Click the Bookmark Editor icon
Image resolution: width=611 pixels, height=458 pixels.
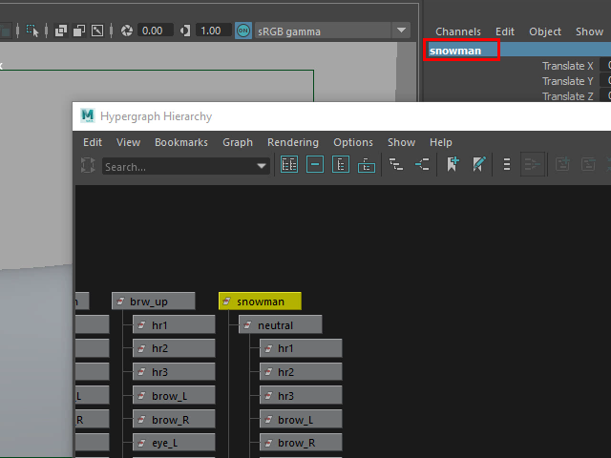click(x=478, y=165)
